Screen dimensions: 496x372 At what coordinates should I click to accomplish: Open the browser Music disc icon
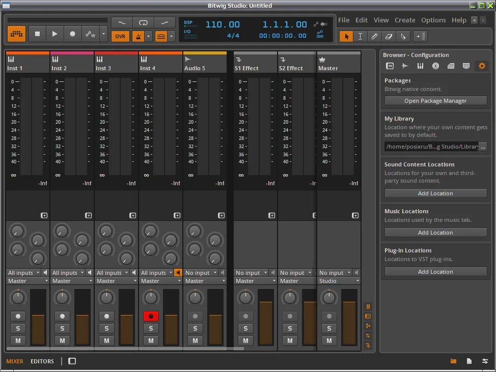[x=435, y=66]
